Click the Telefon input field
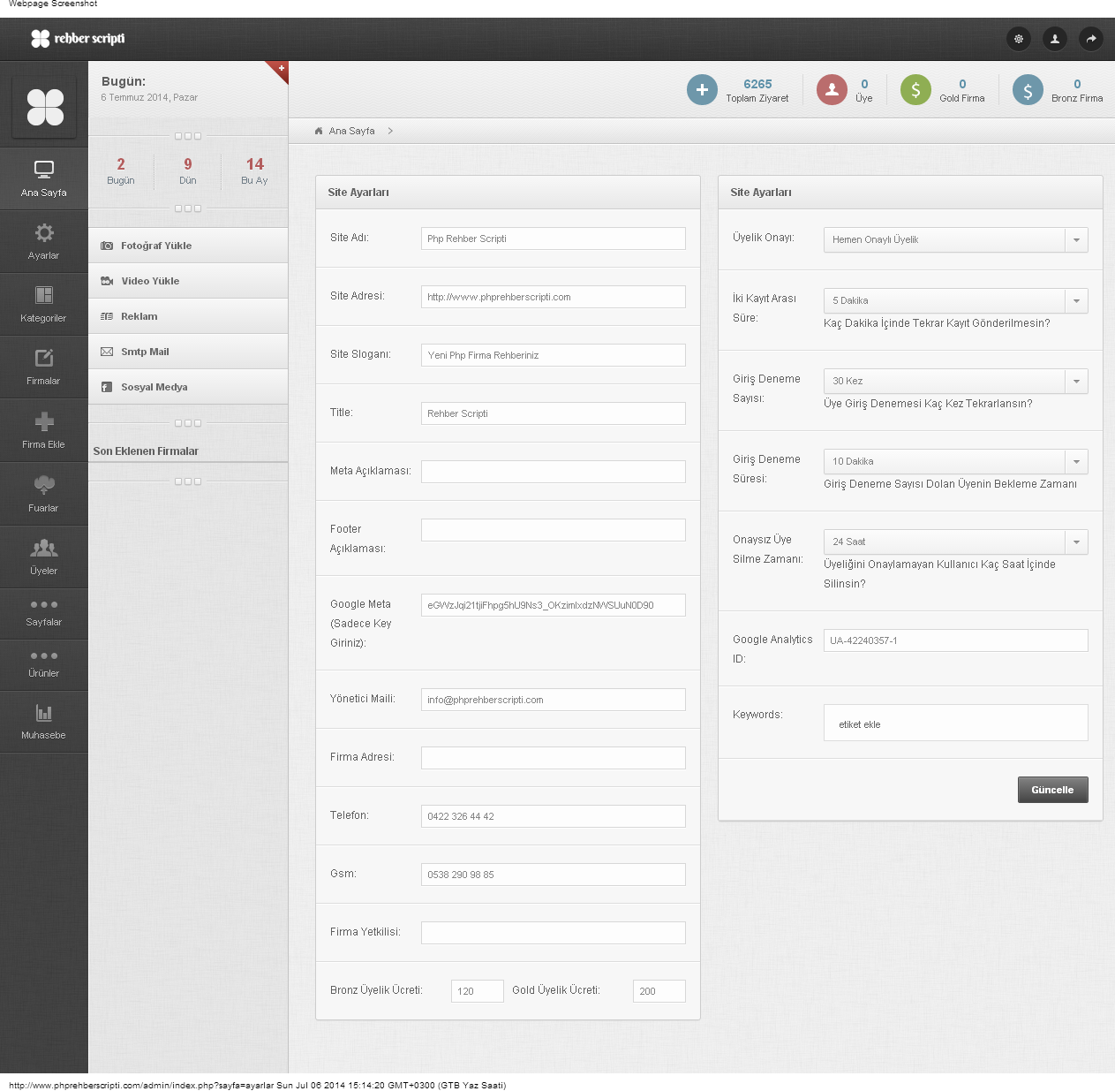This screenshot has width=1115, height=1091. (554, 816)
